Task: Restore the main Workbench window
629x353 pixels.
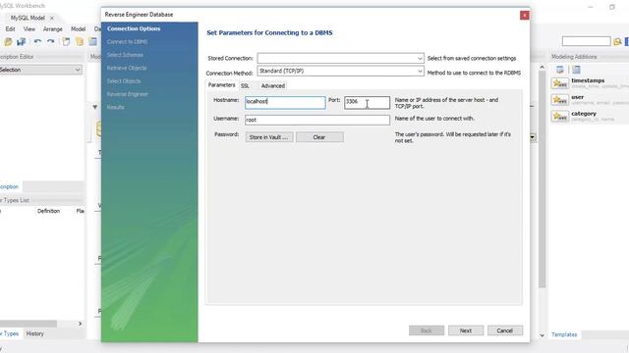Action: (611, 7)
